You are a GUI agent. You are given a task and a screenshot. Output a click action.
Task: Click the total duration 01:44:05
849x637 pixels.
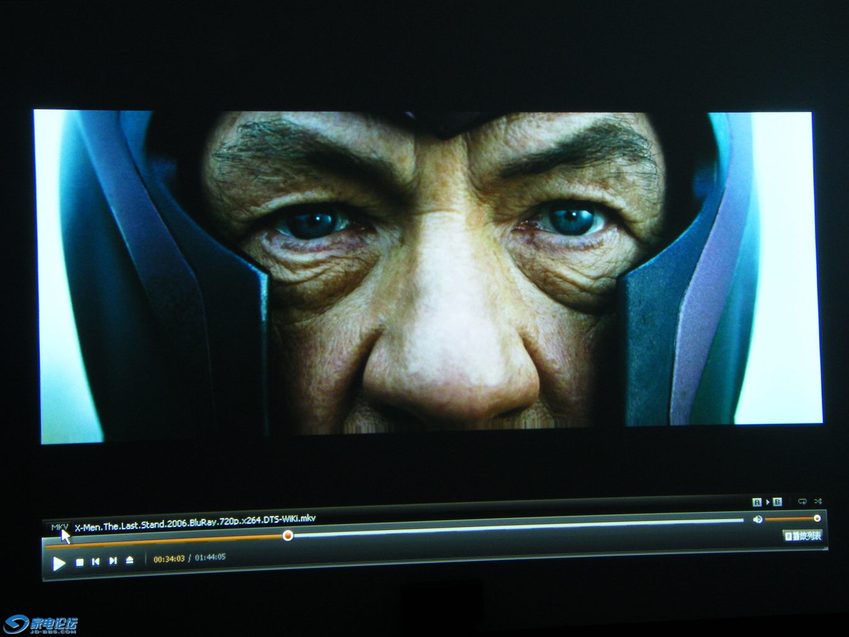point(210,557)
